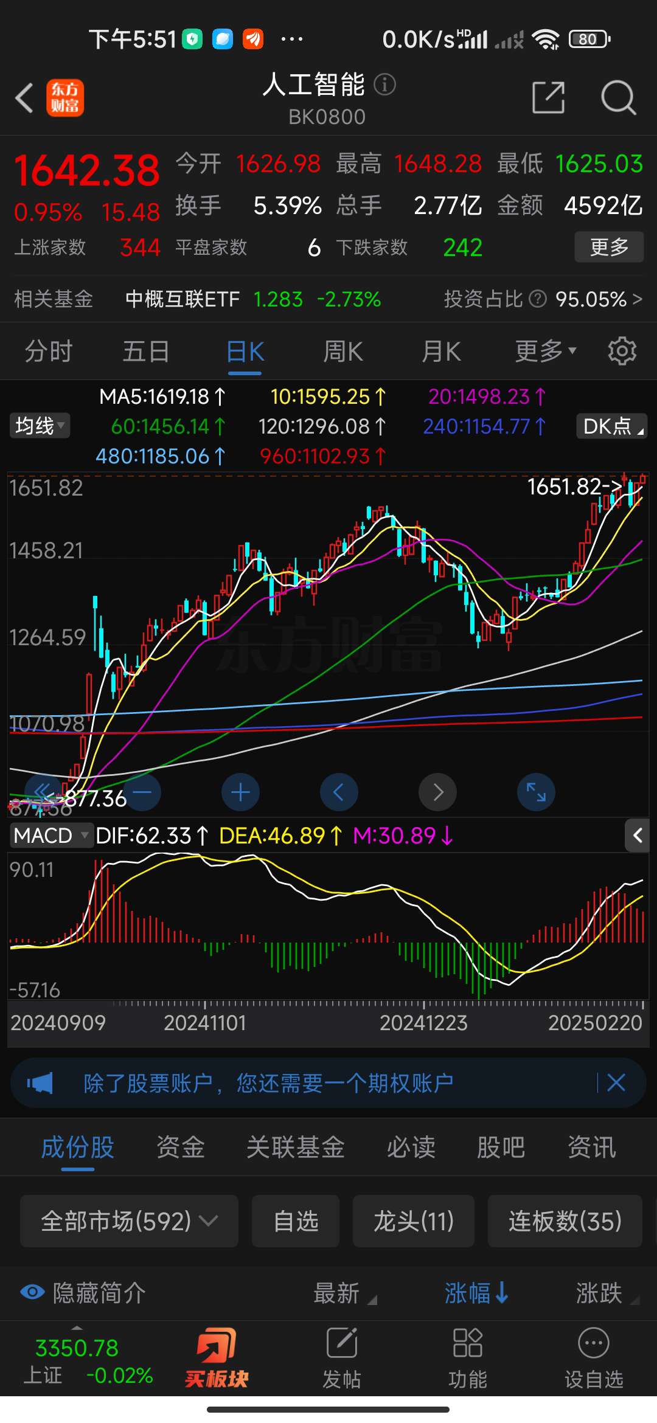Open 投资占比 95.05% detail arrow
This screenshot has width=657, height=1423.
[x=637, y=299]
